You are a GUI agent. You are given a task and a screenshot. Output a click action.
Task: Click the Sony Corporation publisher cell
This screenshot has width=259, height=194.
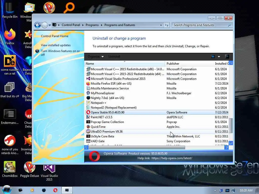click(x=178, y=141)
